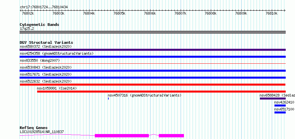
Task: Select the nsv4254358 gnomAD variant bar
Action: point(152,57)
